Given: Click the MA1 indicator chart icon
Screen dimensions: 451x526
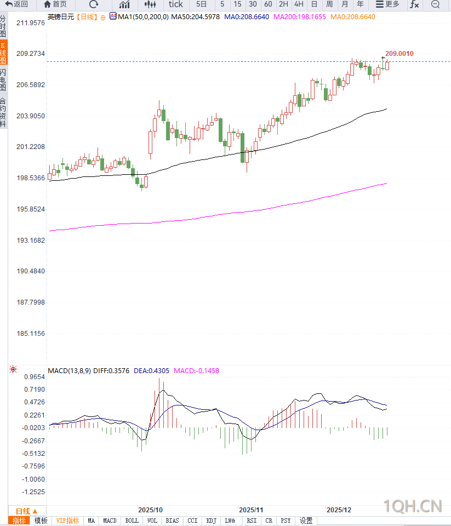Looking at the screenshot, I should coord(113,16).
